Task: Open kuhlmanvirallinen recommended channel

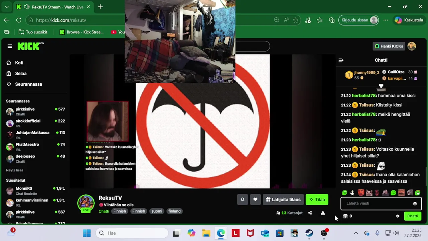Action: tap(35, 203)
